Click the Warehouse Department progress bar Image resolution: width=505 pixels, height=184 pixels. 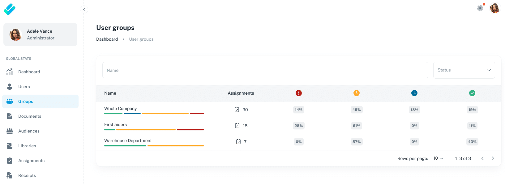(x=154, y=146)
